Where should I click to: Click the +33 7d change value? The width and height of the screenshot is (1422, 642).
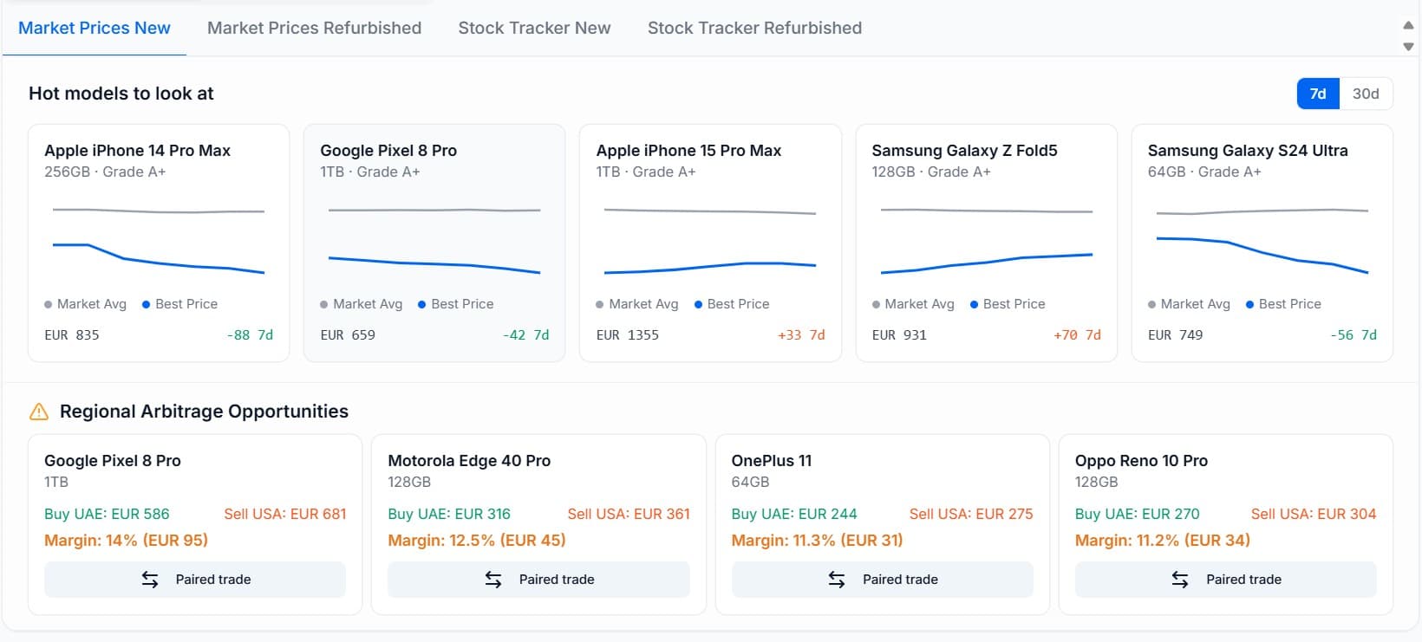801,335
